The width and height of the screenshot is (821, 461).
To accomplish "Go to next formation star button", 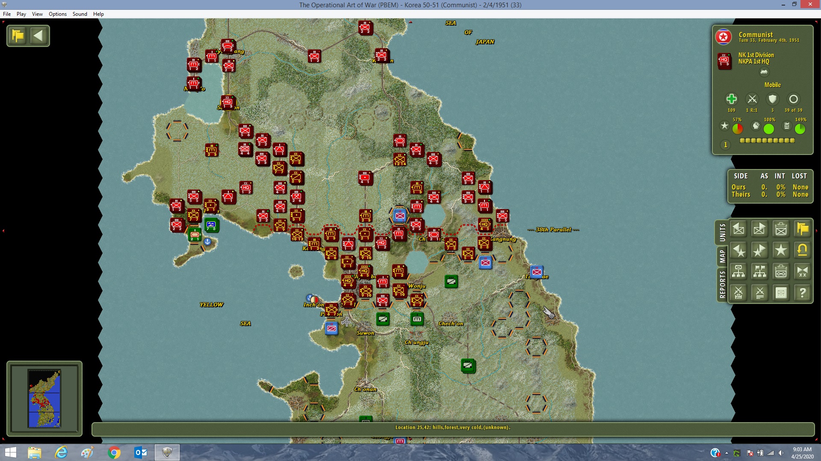I will click(x=760, y=251).
